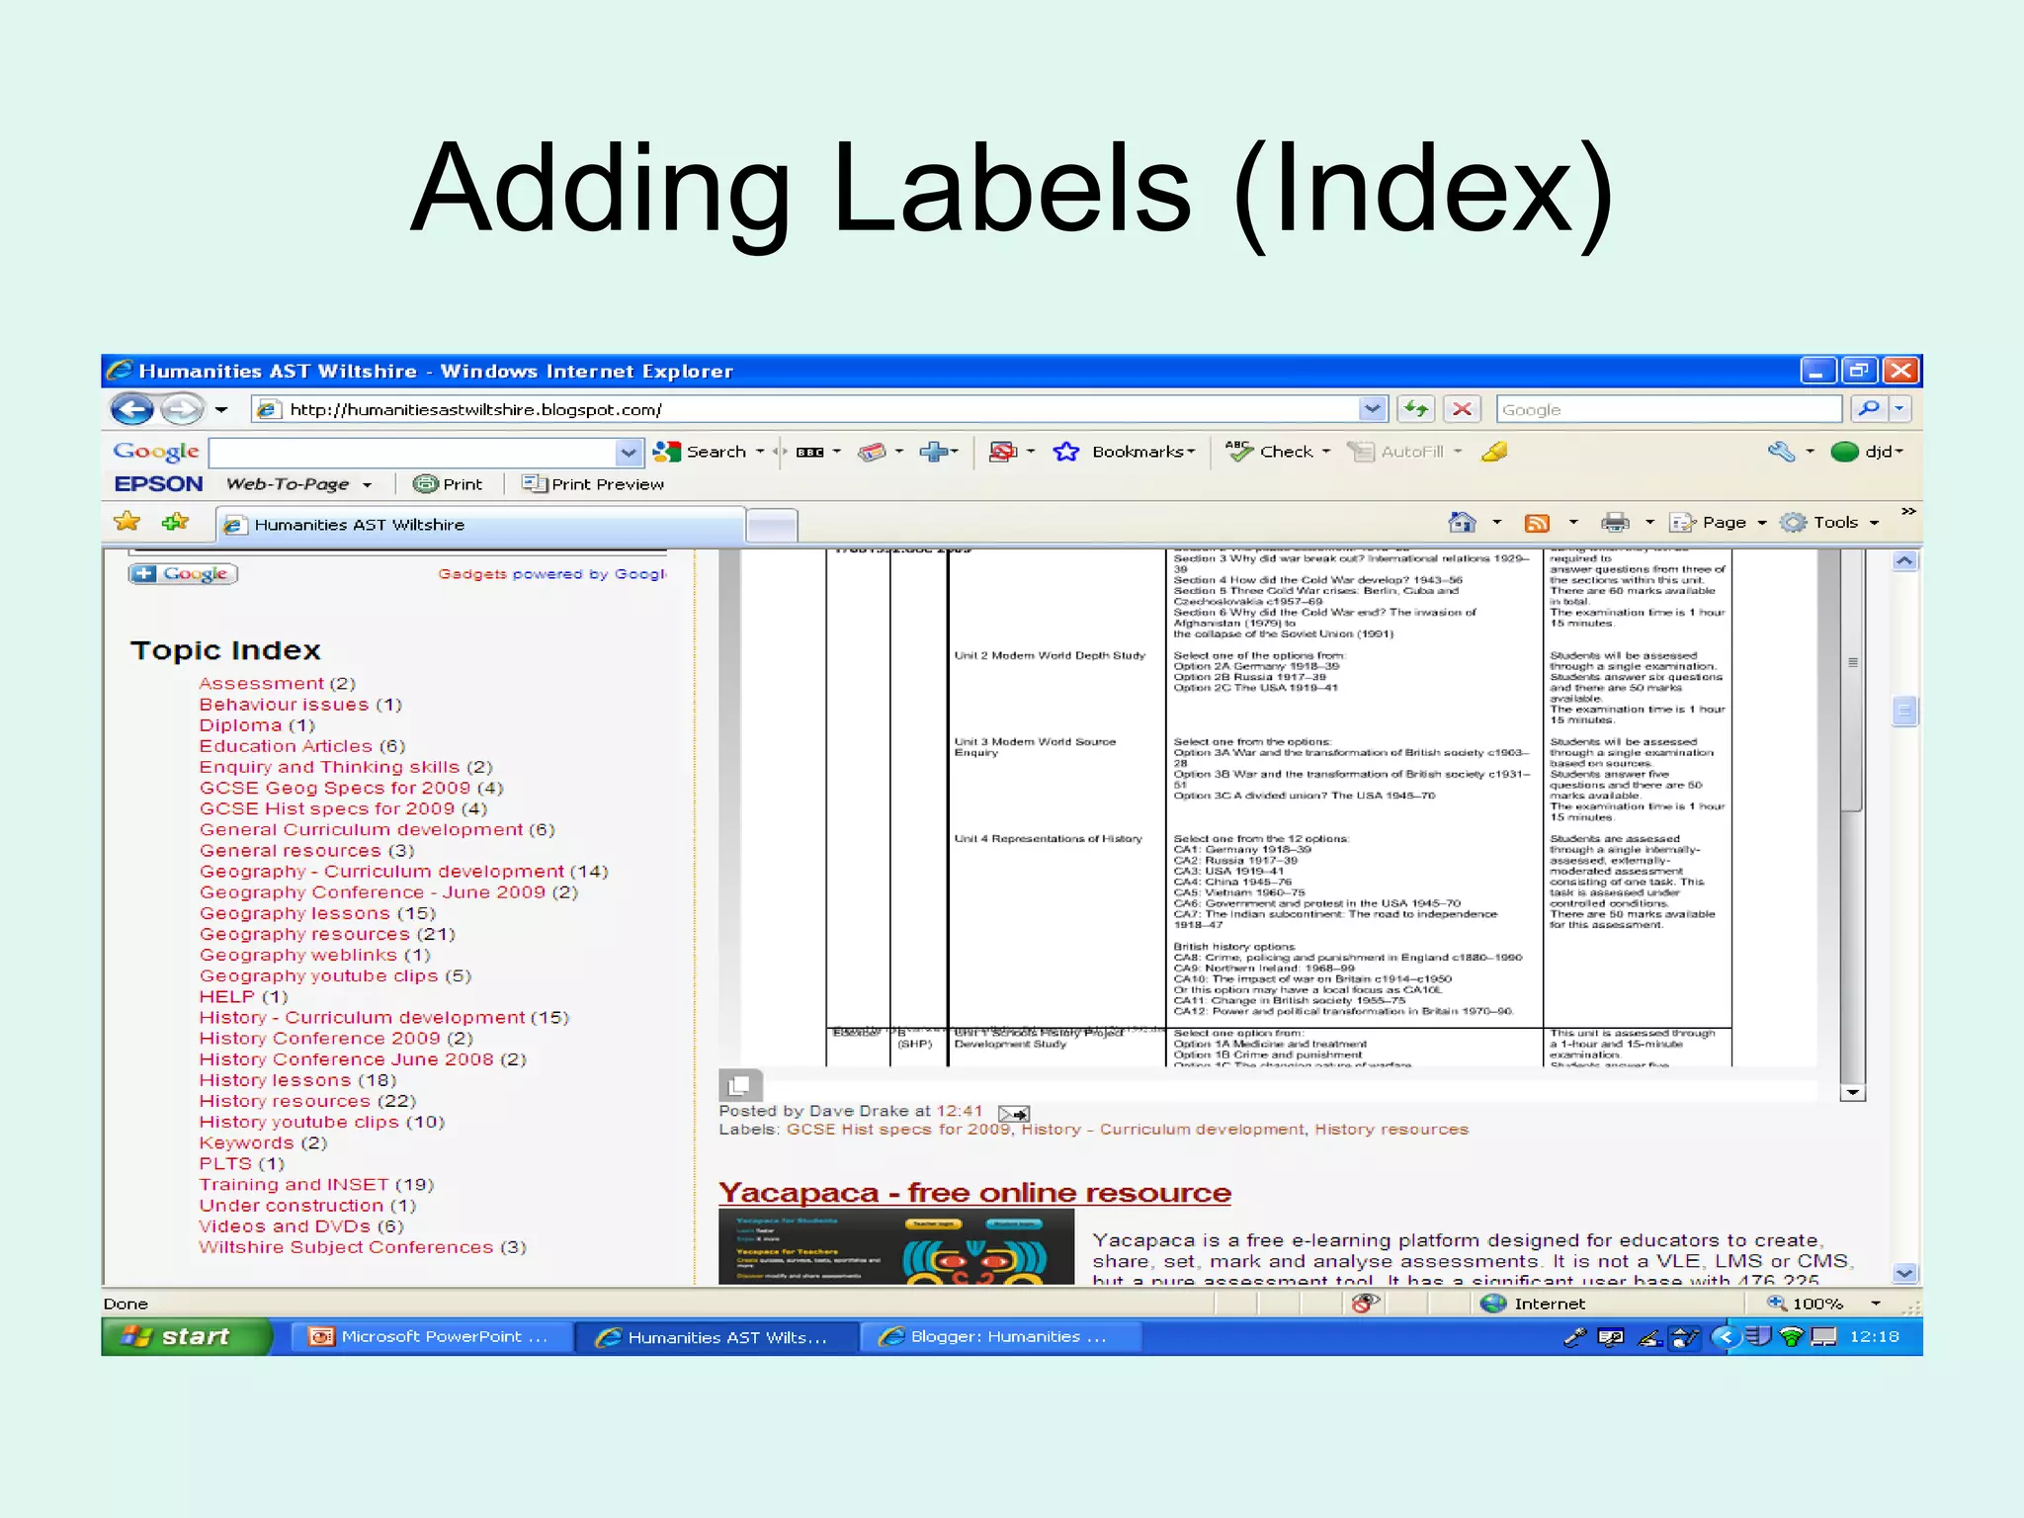
Task: Open the Home page icon
Action: 1462,522
